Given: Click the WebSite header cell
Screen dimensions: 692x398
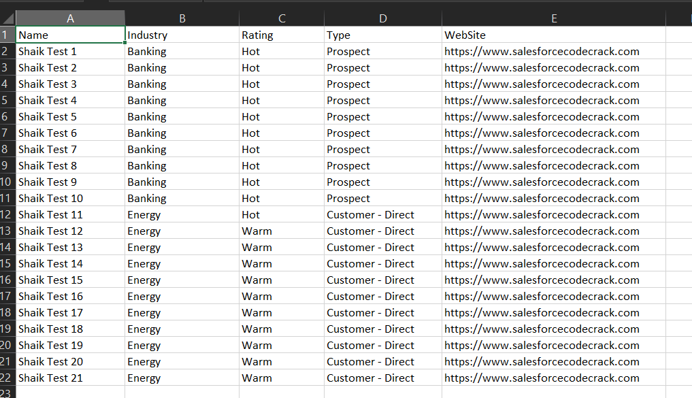Looking at the screenshot, I should [x=554, y=35].
